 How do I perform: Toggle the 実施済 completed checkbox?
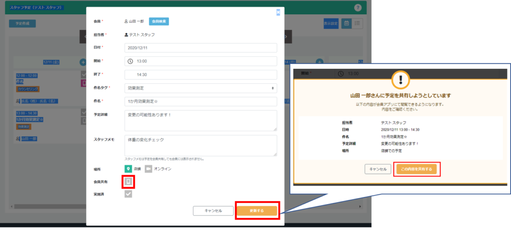point(128,194)
